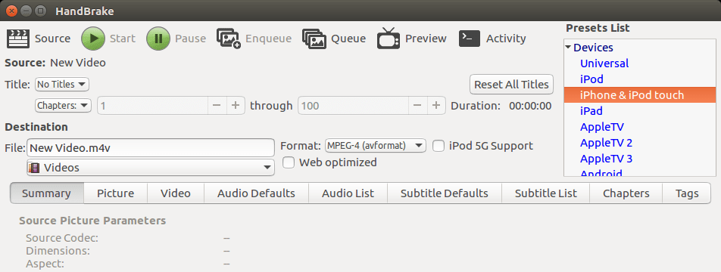Open the Queue stacked-images icon
Viewport: 721px width, 272px height.
[x=314, y=39]
